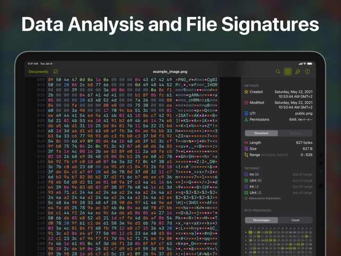Click the pin icon in toolbar
This screenshot has height=256, width=341.
tap(298, 72)
